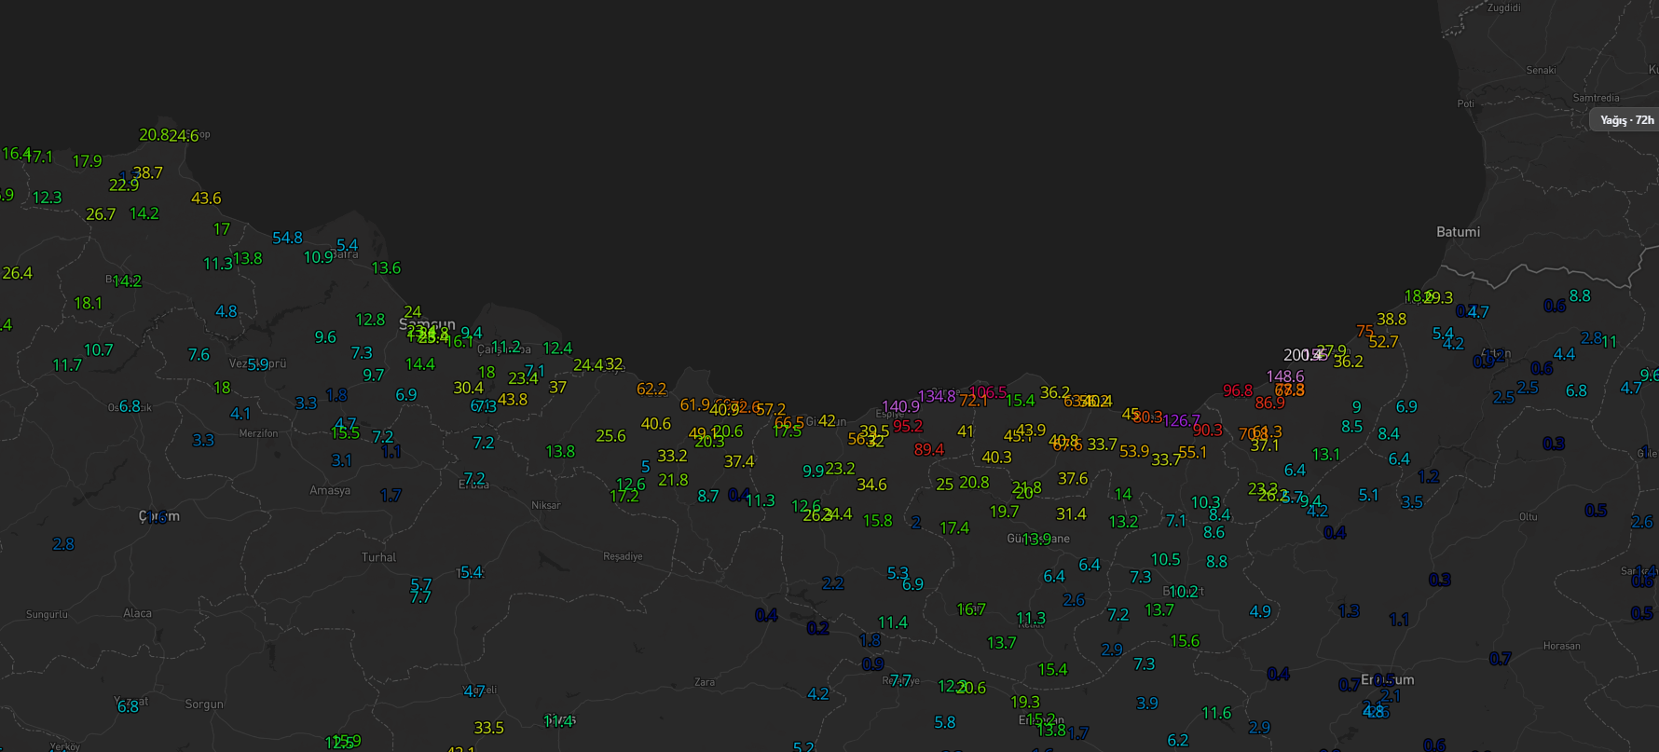The width and height of the screenshot is (1659, 752).
Task: Select the Batumi city label
Action: coord(1458,232)
